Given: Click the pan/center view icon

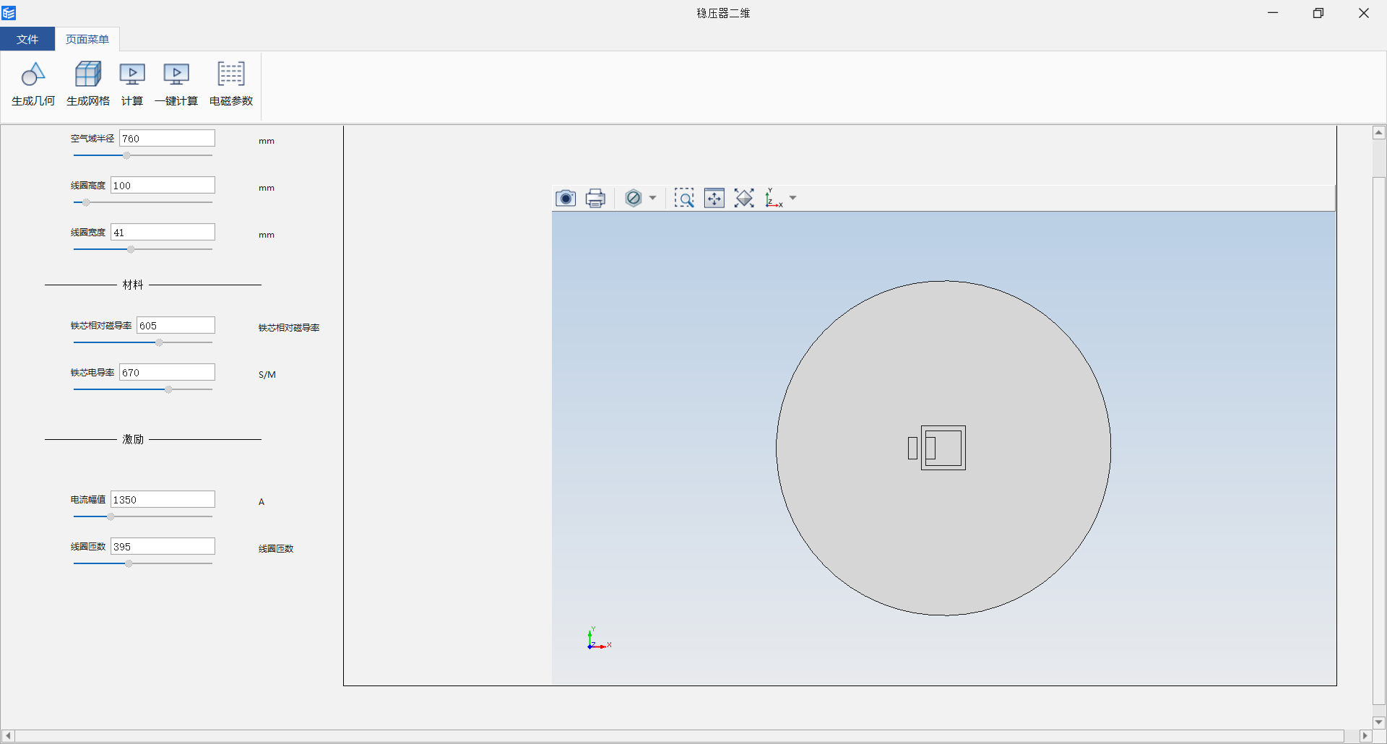Looking at the screenshot, I should click(714, 198).
